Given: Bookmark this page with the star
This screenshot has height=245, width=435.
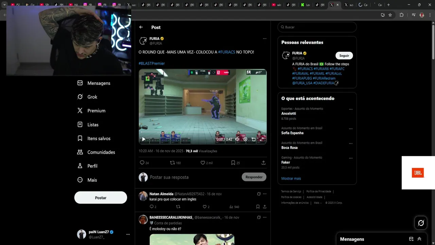Looking at the screenshot, I should (390, 15).
